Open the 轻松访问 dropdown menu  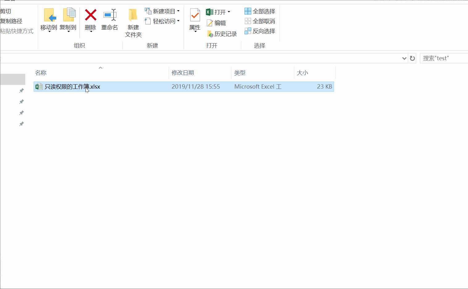[x=178, y=21]
